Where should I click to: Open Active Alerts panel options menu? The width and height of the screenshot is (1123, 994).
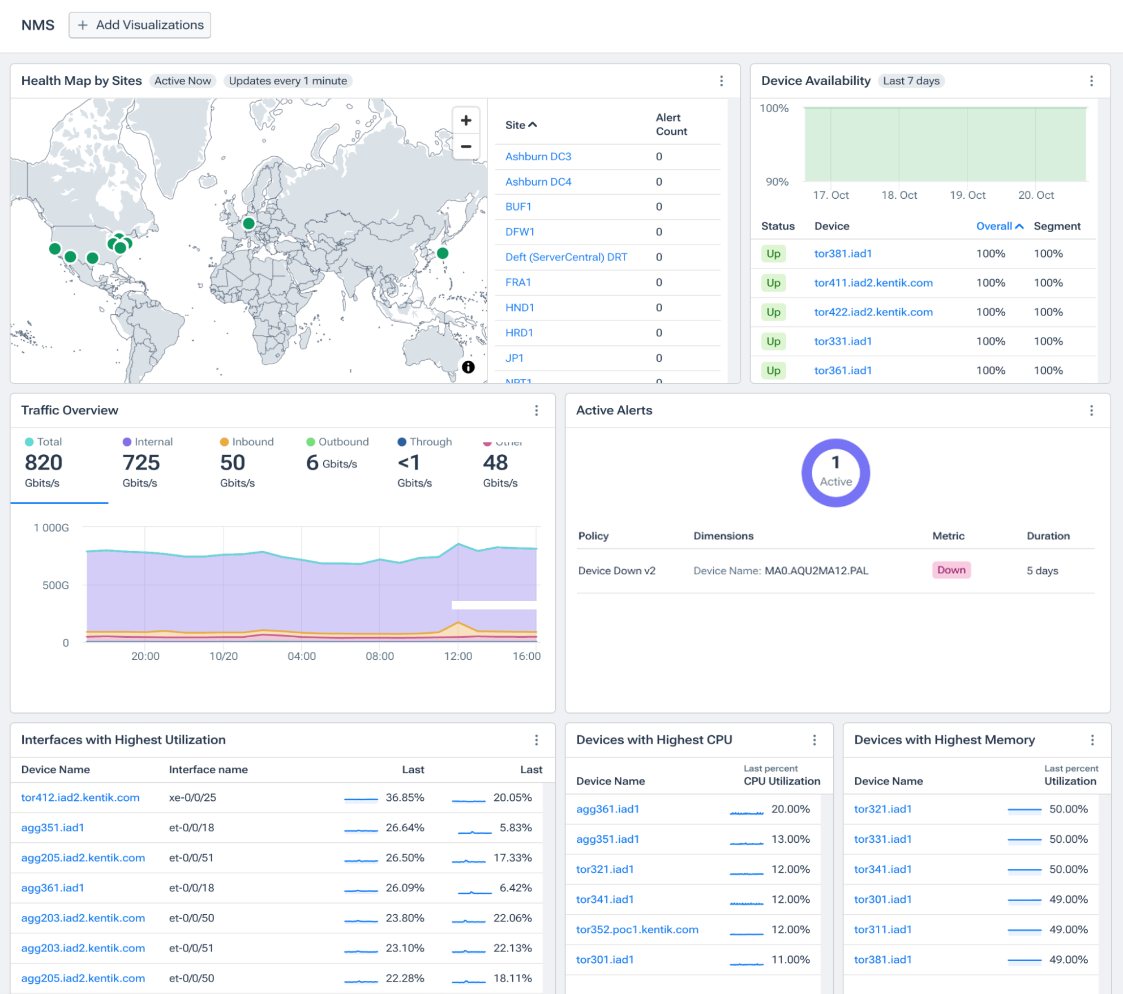1091,411
